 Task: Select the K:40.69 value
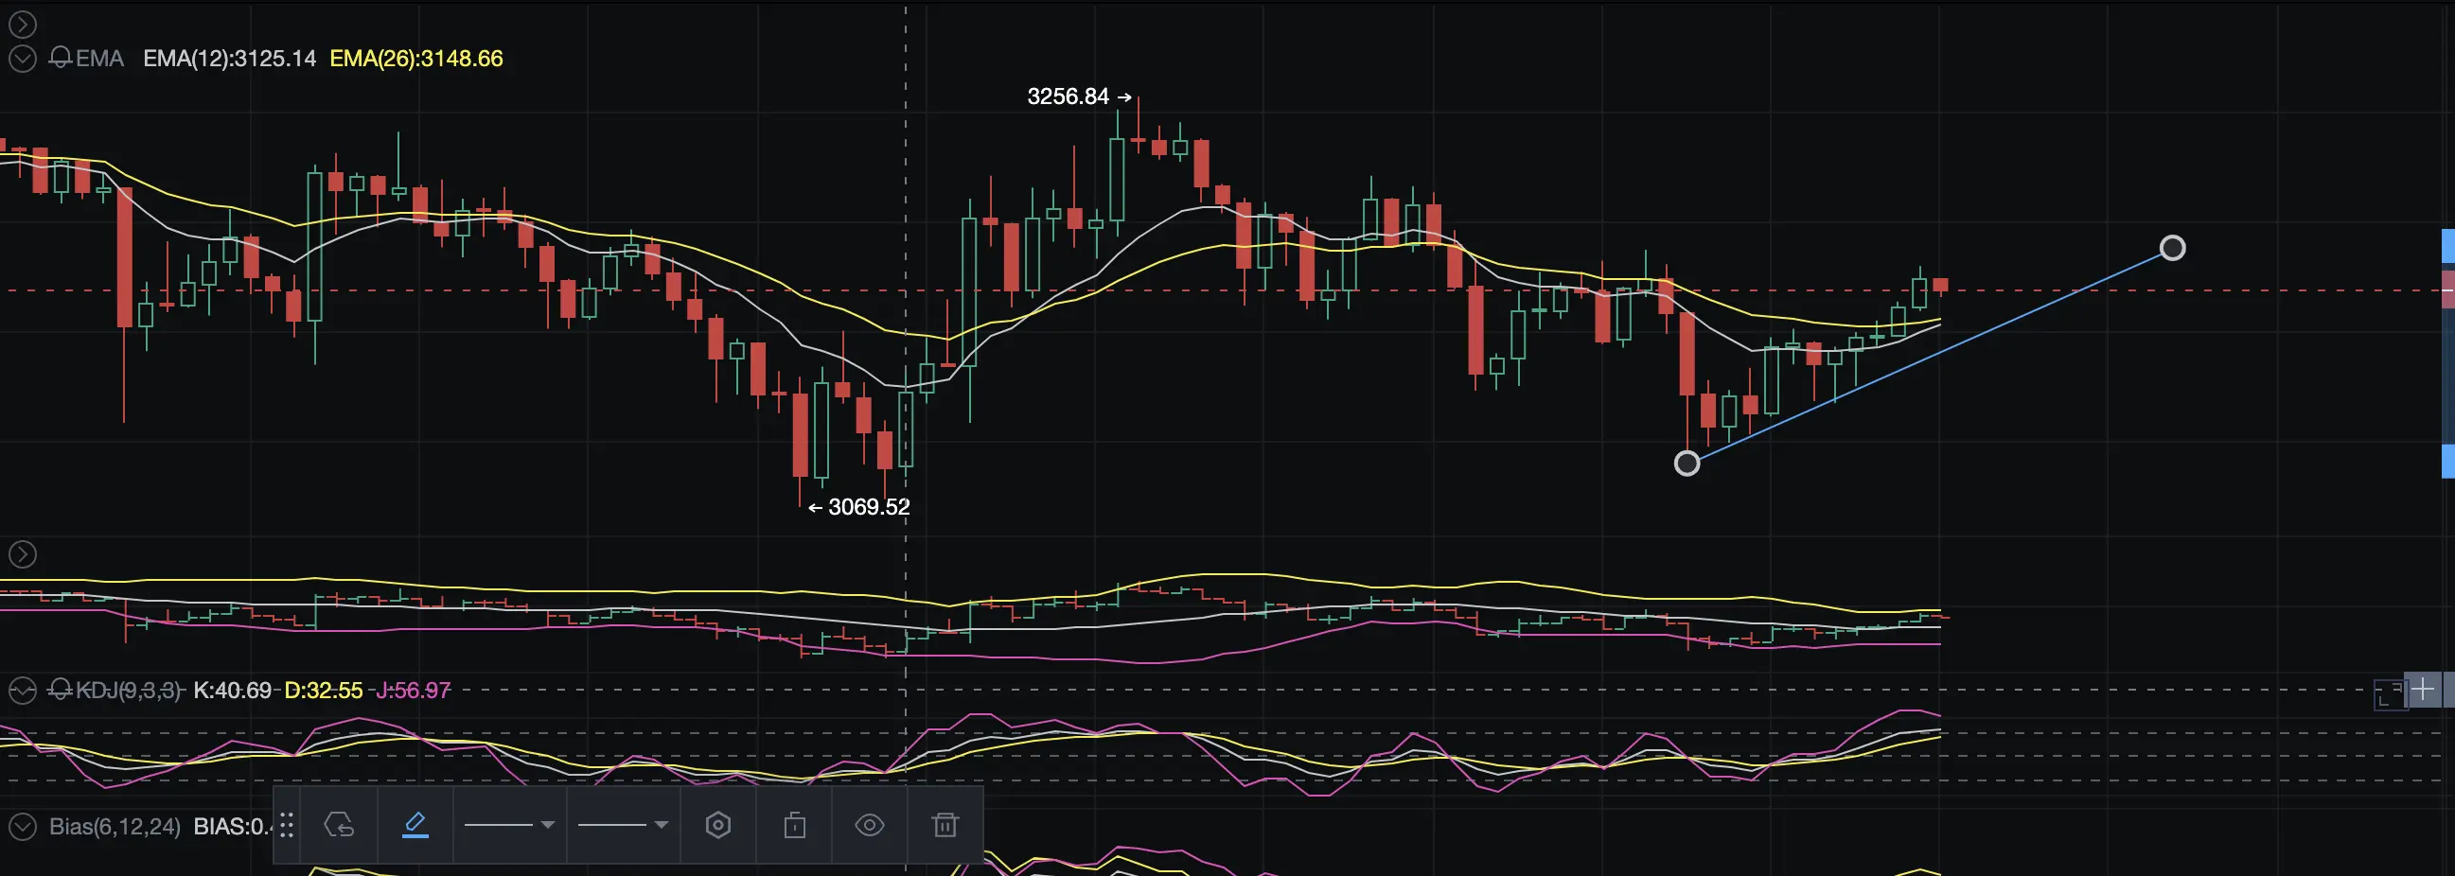(x=233, y=691)
